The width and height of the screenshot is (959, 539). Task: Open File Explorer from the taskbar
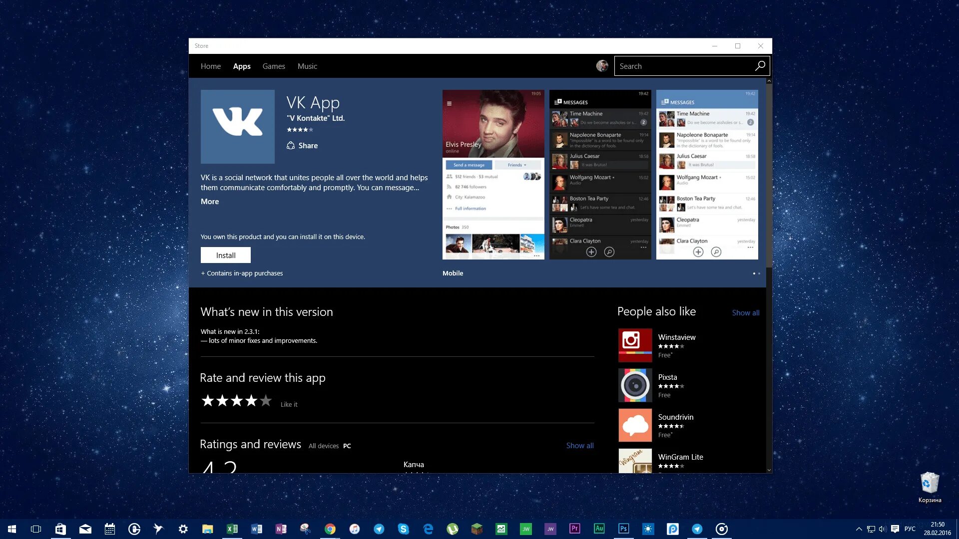point(207,529)
